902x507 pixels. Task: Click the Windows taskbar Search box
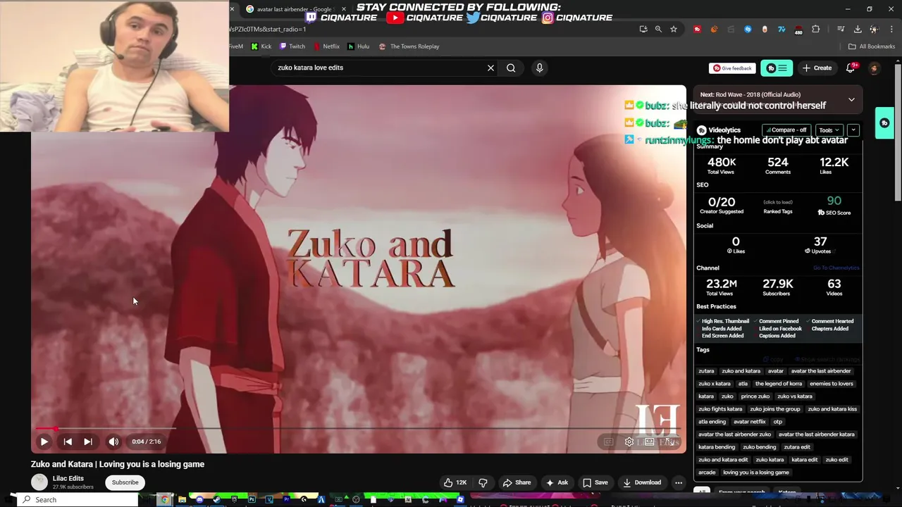[78, 500]
